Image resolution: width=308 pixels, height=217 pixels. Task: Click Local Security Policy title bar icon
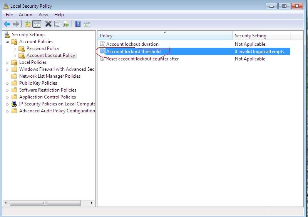[6, 6]
